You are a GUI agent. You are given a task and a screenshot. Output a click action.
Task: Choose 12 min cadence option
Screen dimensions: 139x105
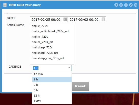pyautogui.click(x=52, y=74)
